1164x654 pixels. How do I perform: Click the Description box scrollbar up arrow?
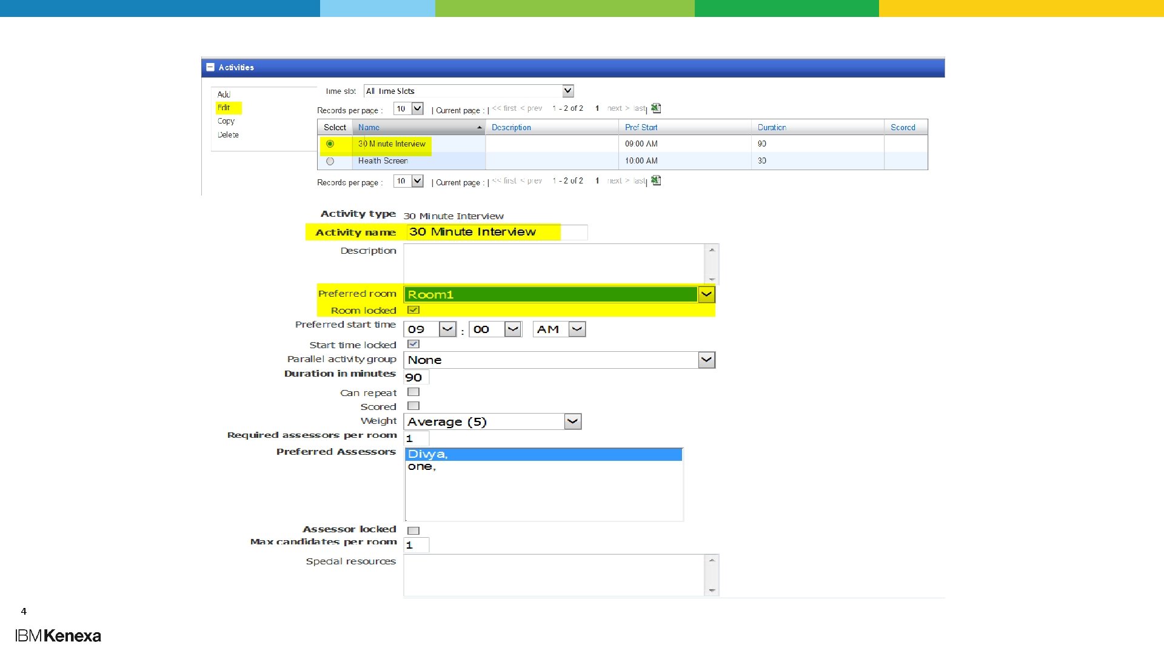pyautogui.click(x=711, y=248)
